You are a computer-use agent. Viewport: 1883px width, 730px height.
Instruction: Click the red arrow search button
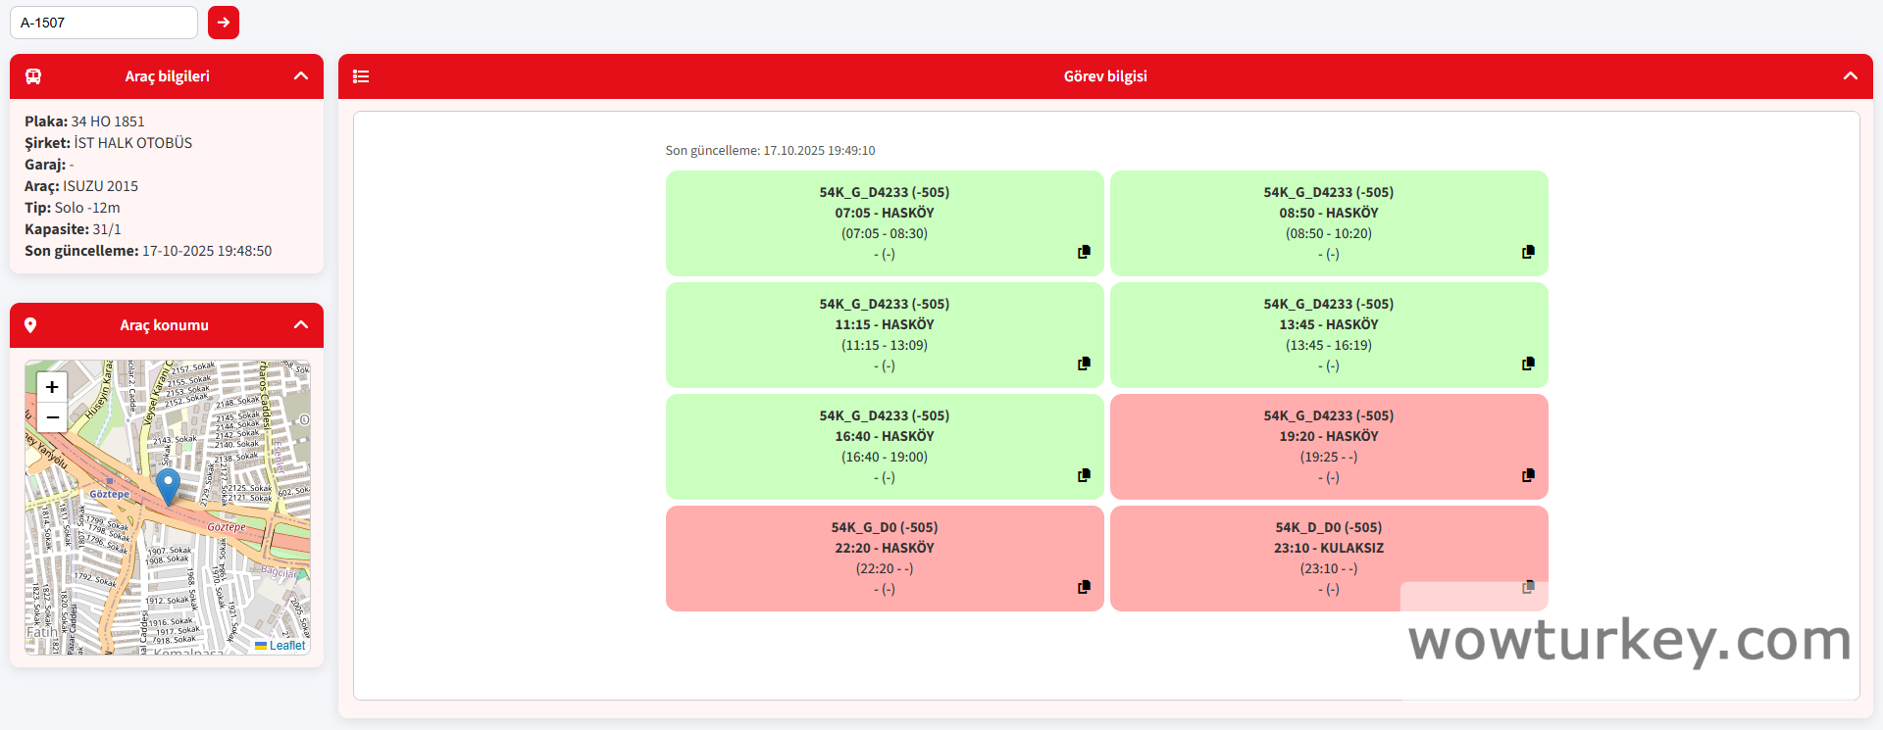pos(224,23)
